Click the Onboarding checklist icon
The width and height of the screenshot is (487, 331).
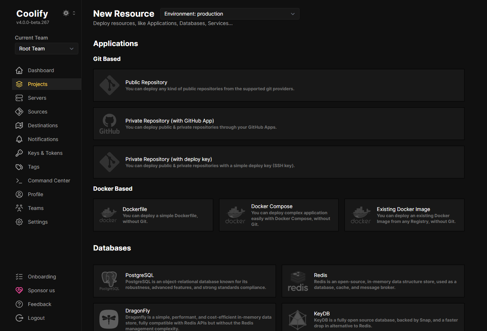pos(19,277)
